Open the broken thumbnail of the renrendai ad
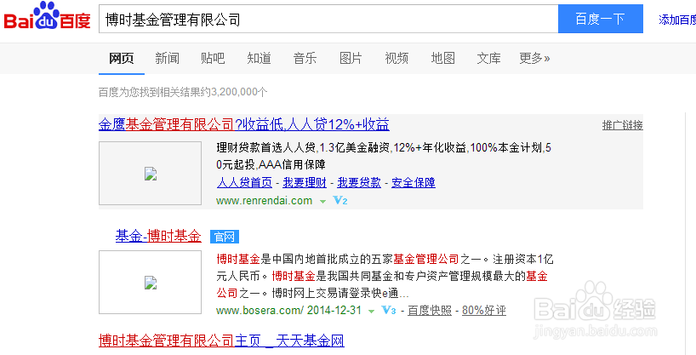696x355 pixels. pyautogui.click(x=150, y=174)
